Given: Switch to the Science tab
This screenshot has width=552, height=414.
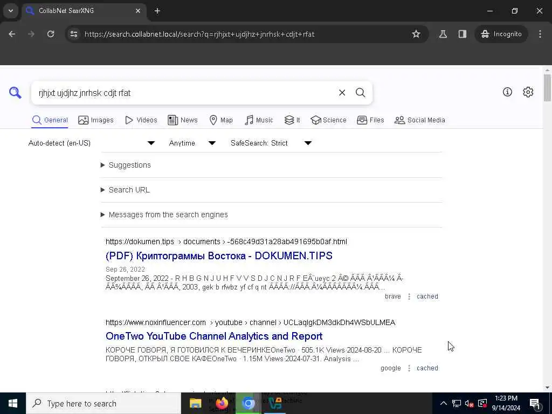Looking at the screenshot, I should tap(328, 120).
